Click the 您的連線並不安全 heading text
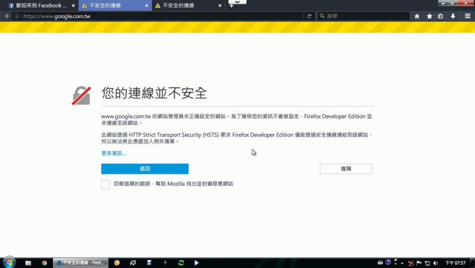The width and height of the screenshot is (475, 268). 154,93
